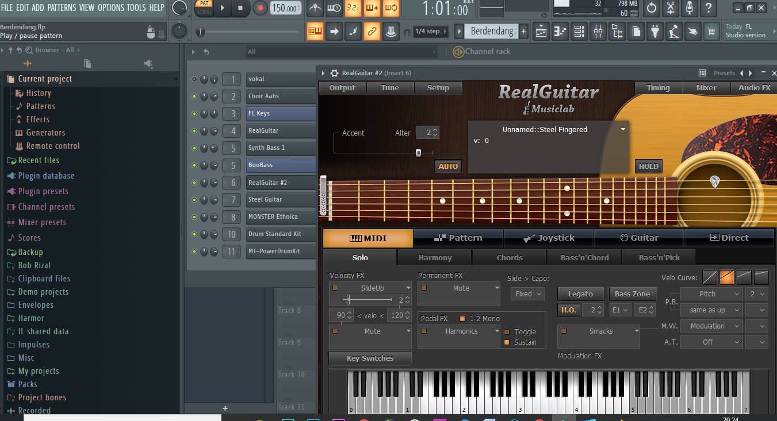The height and width of the screenshot is (421, 777).
Task: Click the Accent slider handle
Action: [x=418, y=153]
